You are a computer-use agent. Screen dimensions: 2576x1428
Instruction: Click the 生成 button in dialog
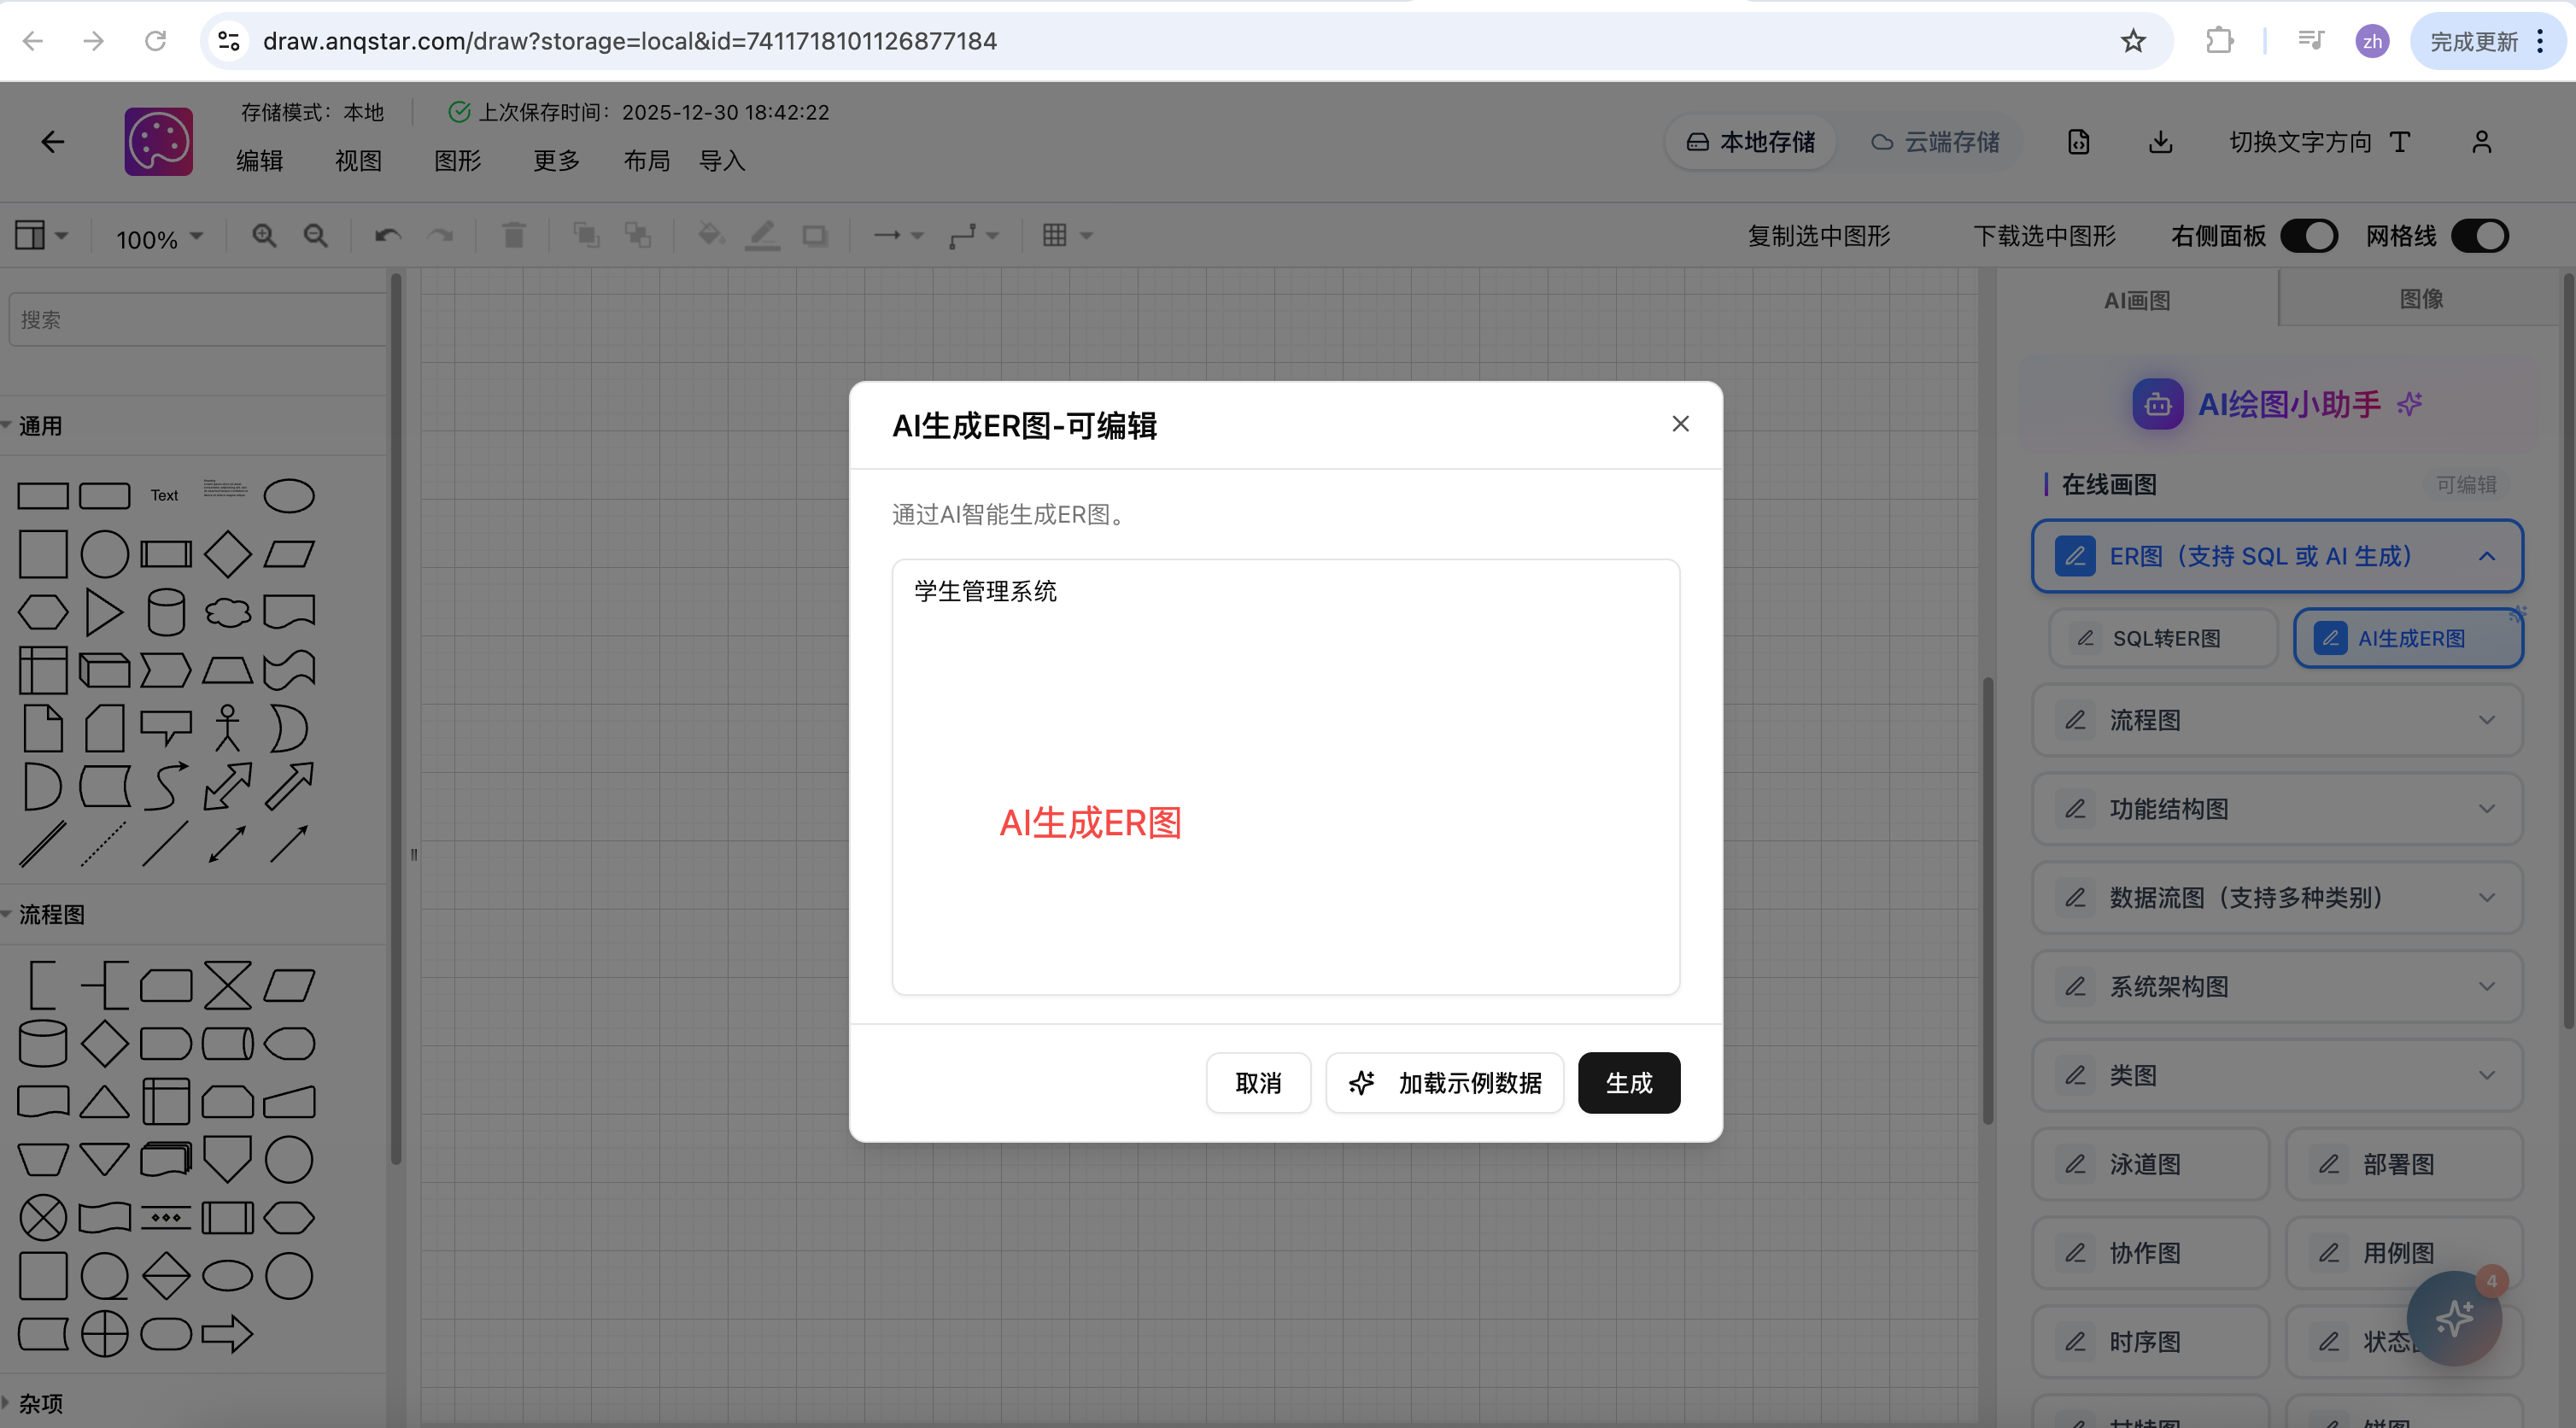click(1628, 1083)
